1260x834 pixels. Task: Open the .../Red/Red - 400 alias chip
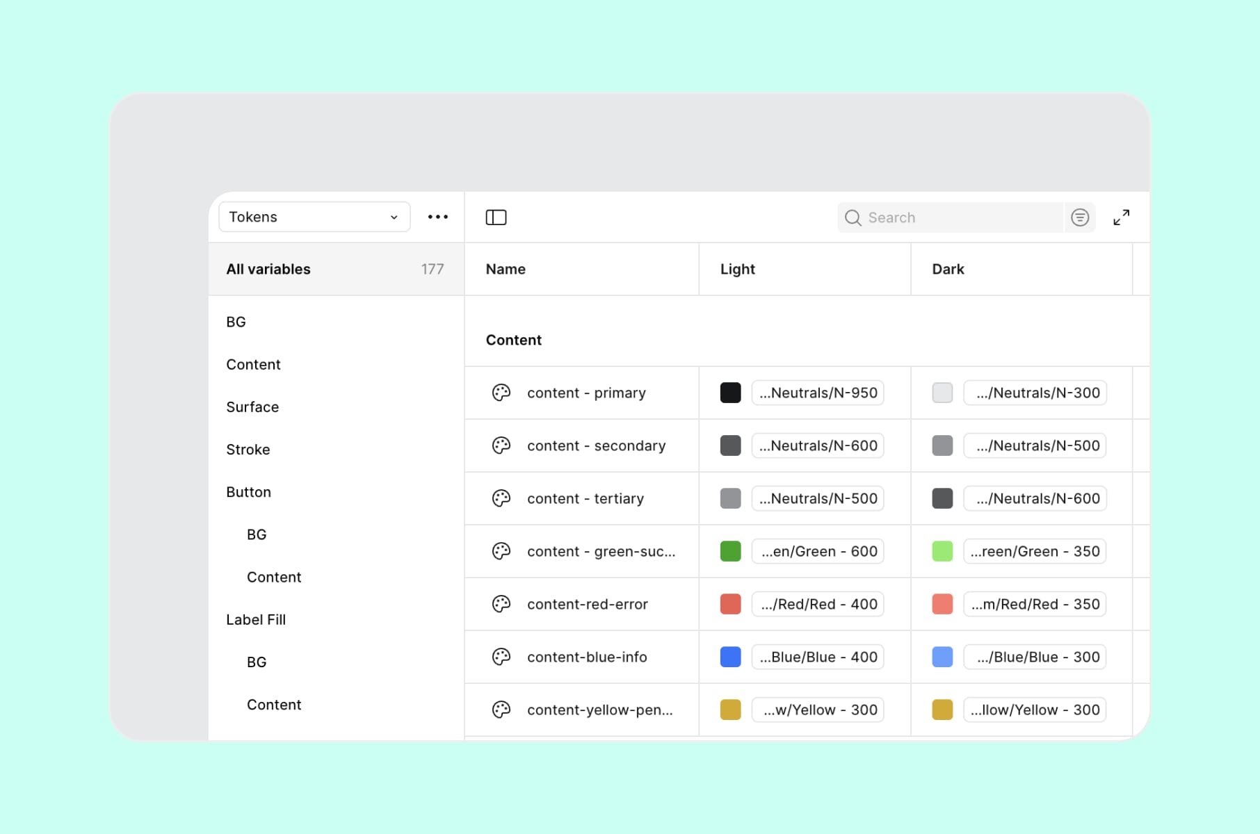(818, 604)
